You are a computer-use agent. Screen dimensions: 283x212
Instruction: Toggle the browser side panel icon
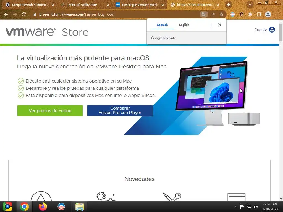(259, 14)
